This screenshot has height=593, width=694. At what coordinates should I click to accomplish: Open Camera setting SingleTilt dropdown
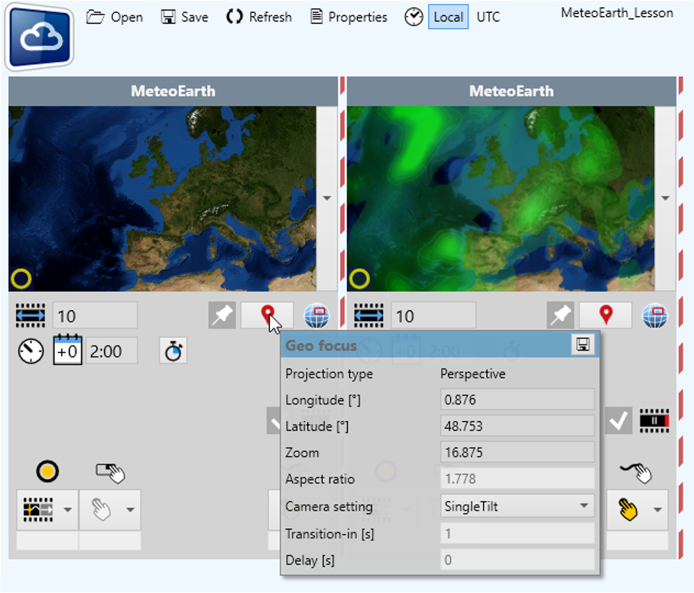coord(517,506)
